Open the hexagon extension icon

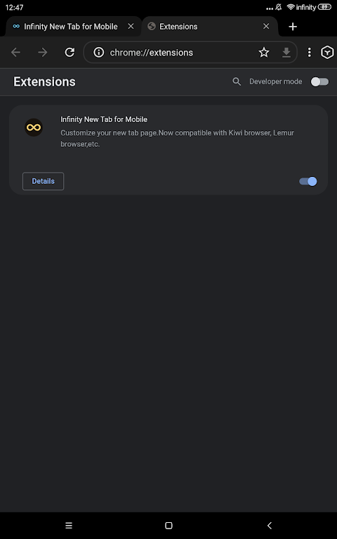pyautogui.click(x=327, y=52)
